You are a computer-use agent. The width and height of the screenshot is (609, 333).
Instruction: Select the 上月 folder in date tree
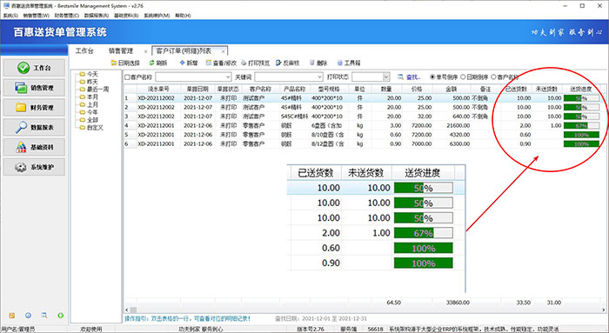(x=89, y=104)
